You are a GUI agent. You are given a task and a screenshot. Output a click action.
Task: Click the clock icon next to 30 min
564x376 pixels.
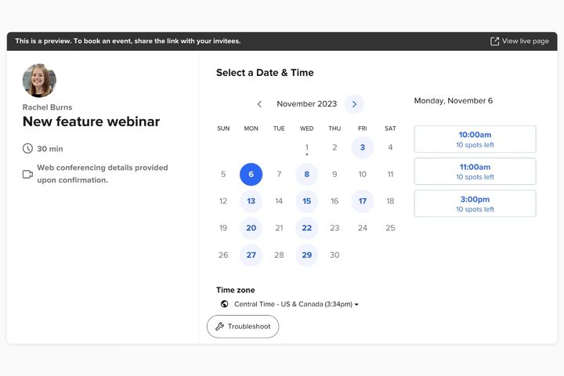point(27,148)
